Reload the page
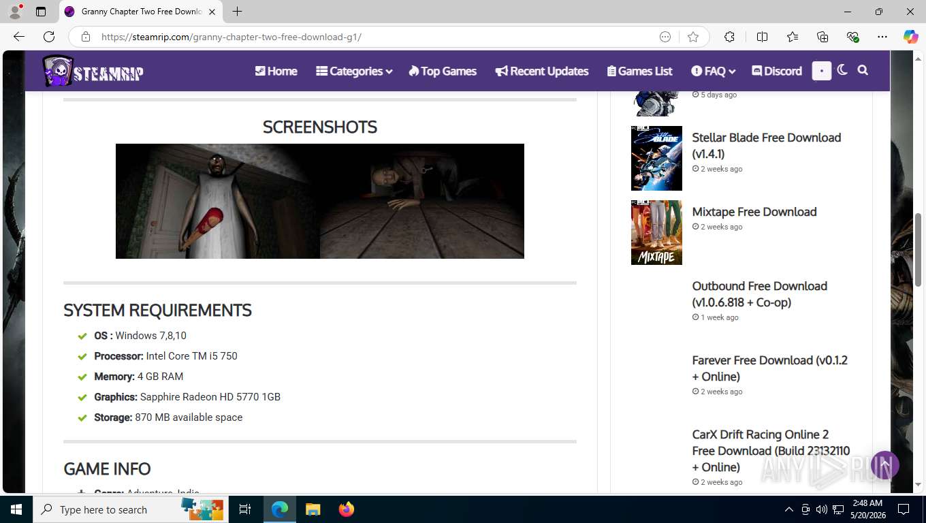 click(49, 37)
